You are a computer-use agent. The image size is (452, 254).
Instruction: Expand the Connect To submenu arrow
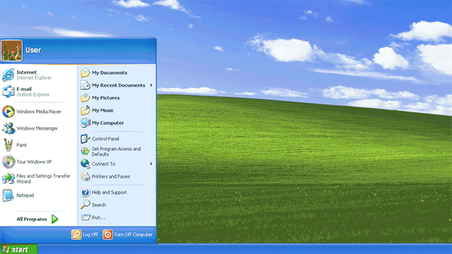point(151,164)
